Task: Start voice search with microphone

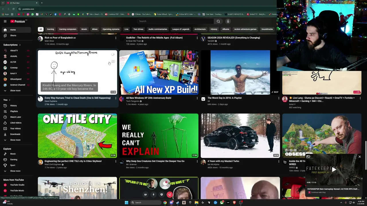Action: click(228, 21)
